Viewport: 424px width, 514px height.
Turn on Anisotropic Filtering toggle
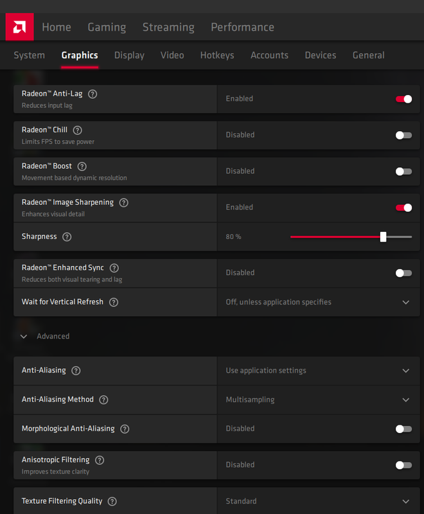tap(403, 465)
